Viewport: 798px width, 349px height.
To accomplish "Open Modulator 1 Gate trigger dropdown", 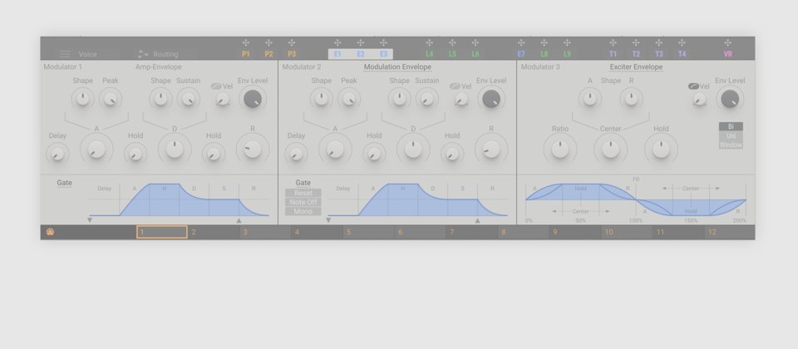I will coord(64,183).
